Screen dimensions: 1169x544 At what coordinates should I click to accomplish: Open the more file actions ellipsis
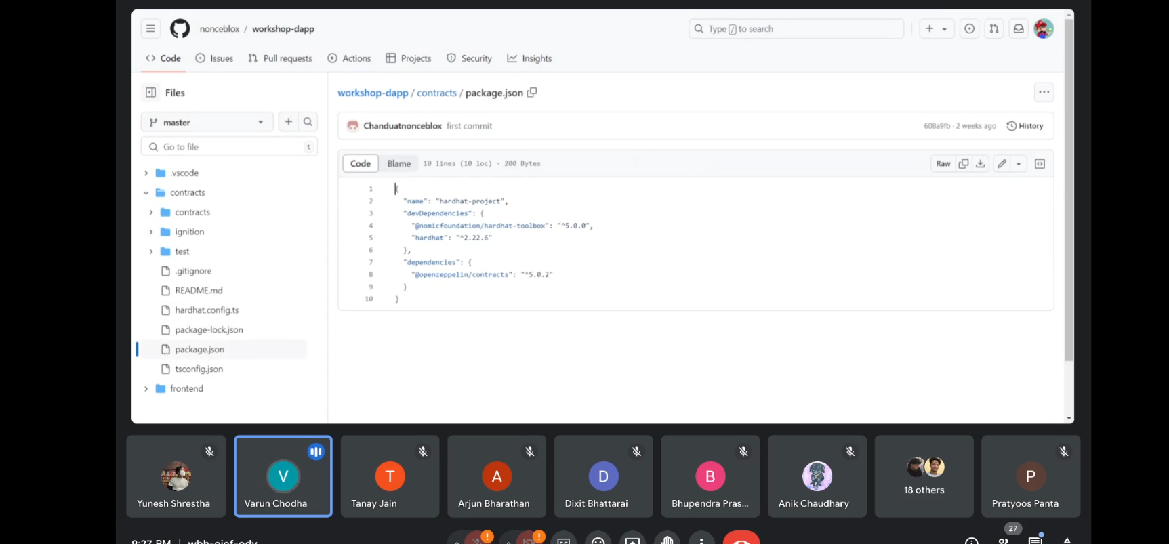1044,92
